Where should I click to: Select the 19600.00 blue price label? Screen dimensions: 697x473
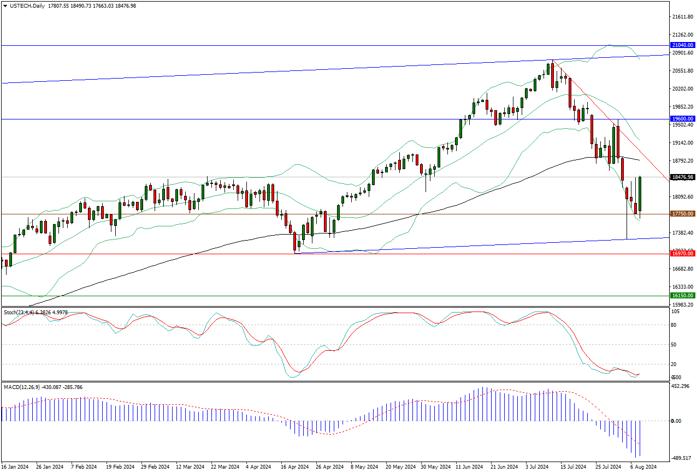682,118
